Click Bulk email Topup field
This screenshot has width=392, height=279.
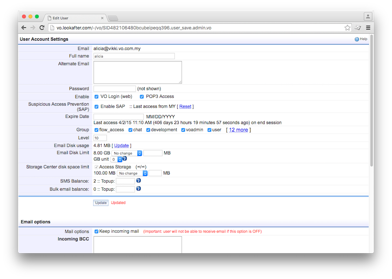click(x=125, y=189)
